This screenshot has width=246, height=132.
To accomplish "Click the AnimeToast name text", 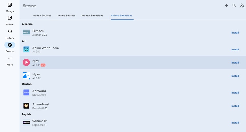I will point(41,104).
